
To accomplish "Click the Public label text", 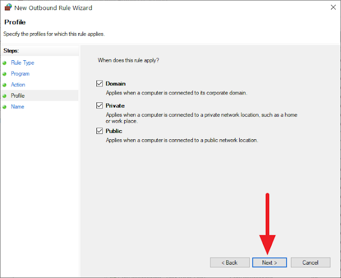I will click(113, 131).
